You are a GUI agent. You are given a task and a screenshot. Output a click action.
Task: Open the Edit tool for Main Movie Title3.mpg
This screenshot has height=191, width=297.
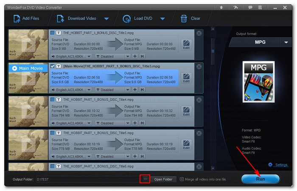coord(186,78)
